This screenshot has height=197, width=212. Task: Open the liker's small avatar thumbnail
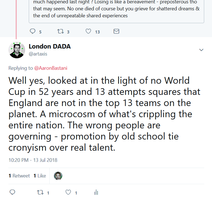point(58,176)
